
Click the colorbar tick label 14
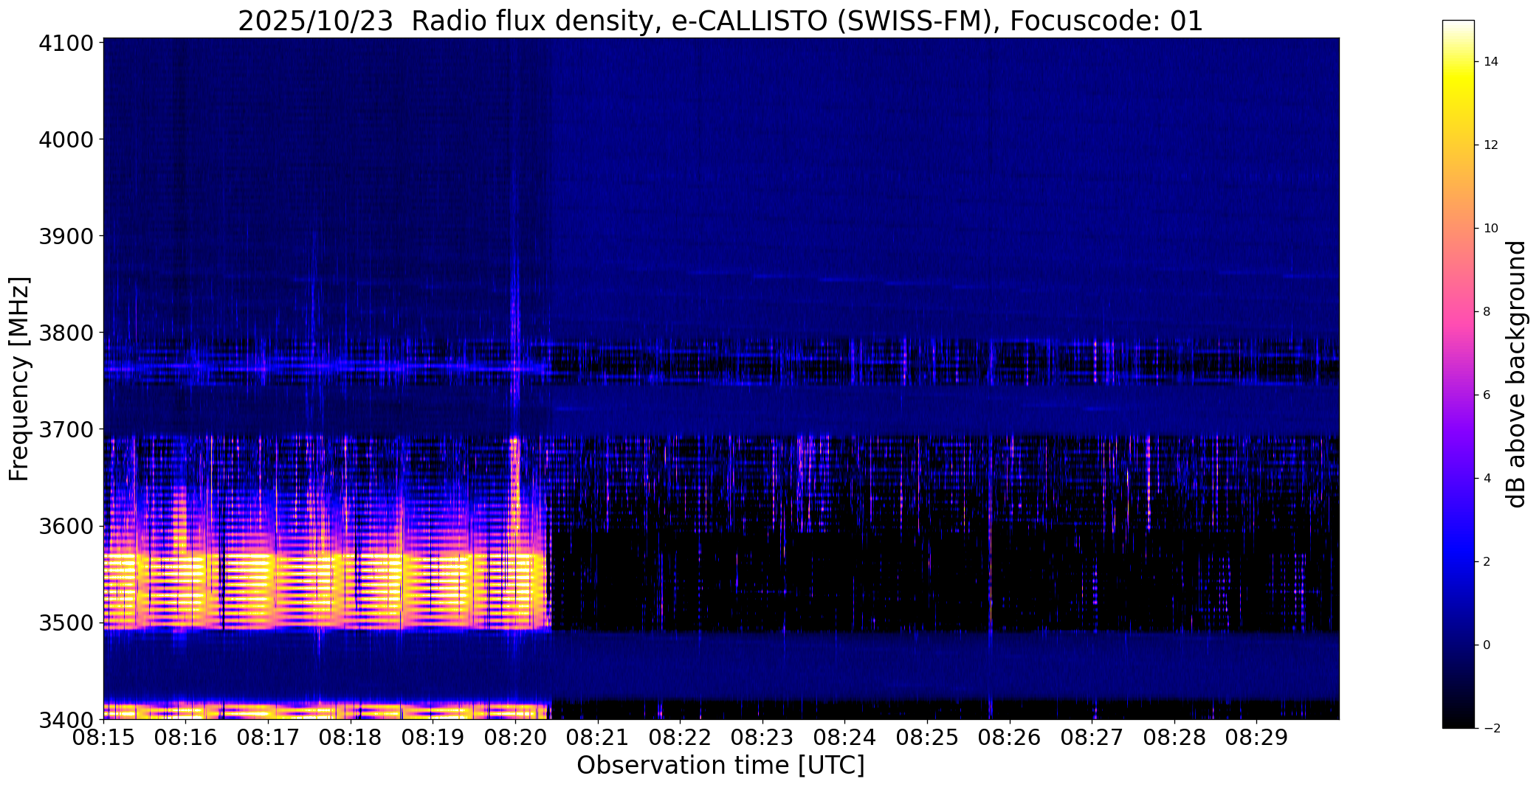1490,62
